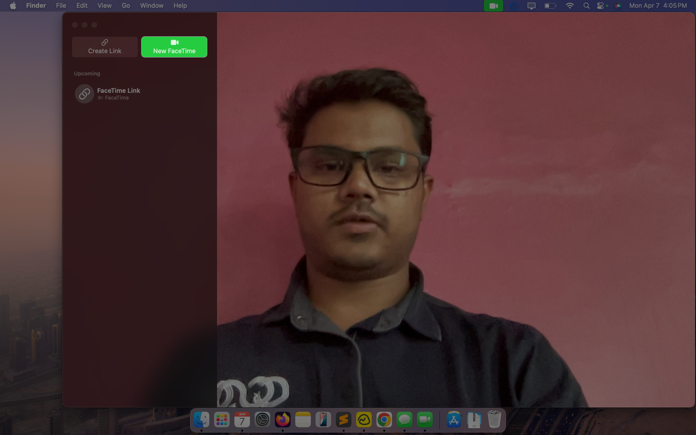Click the link icon beside FaceTime Link
This screenshot has height=435, width=696.
[84, 93]
